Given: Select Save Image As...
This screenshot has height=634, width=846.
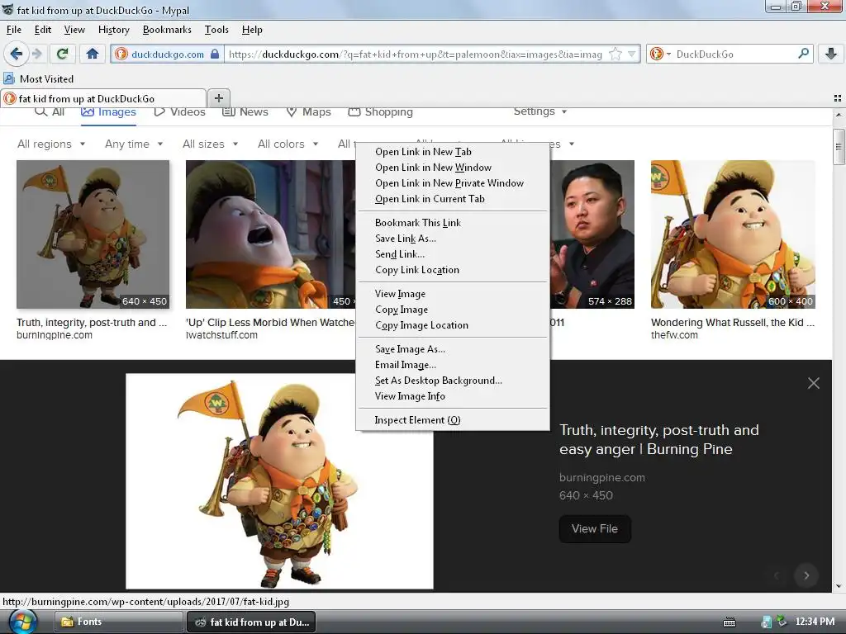Looking at the screenshot, I should [453, 349].
